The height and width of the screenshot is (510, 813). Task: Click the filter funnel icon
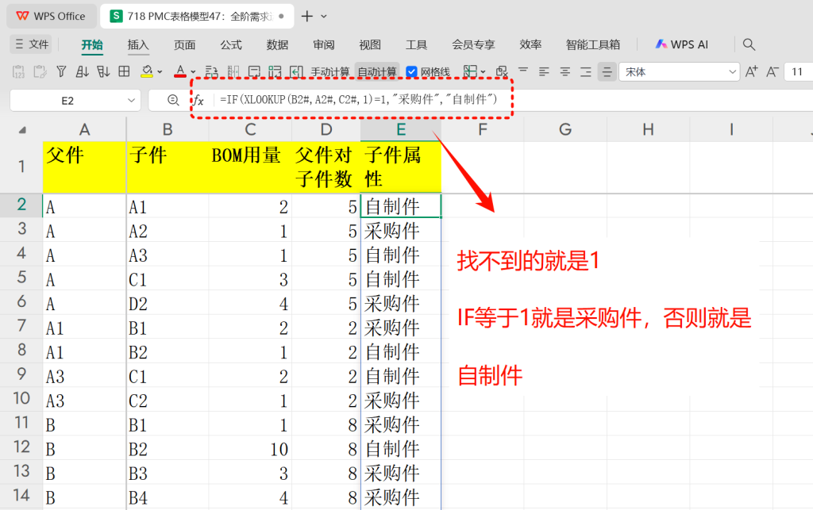click(61, 71)
